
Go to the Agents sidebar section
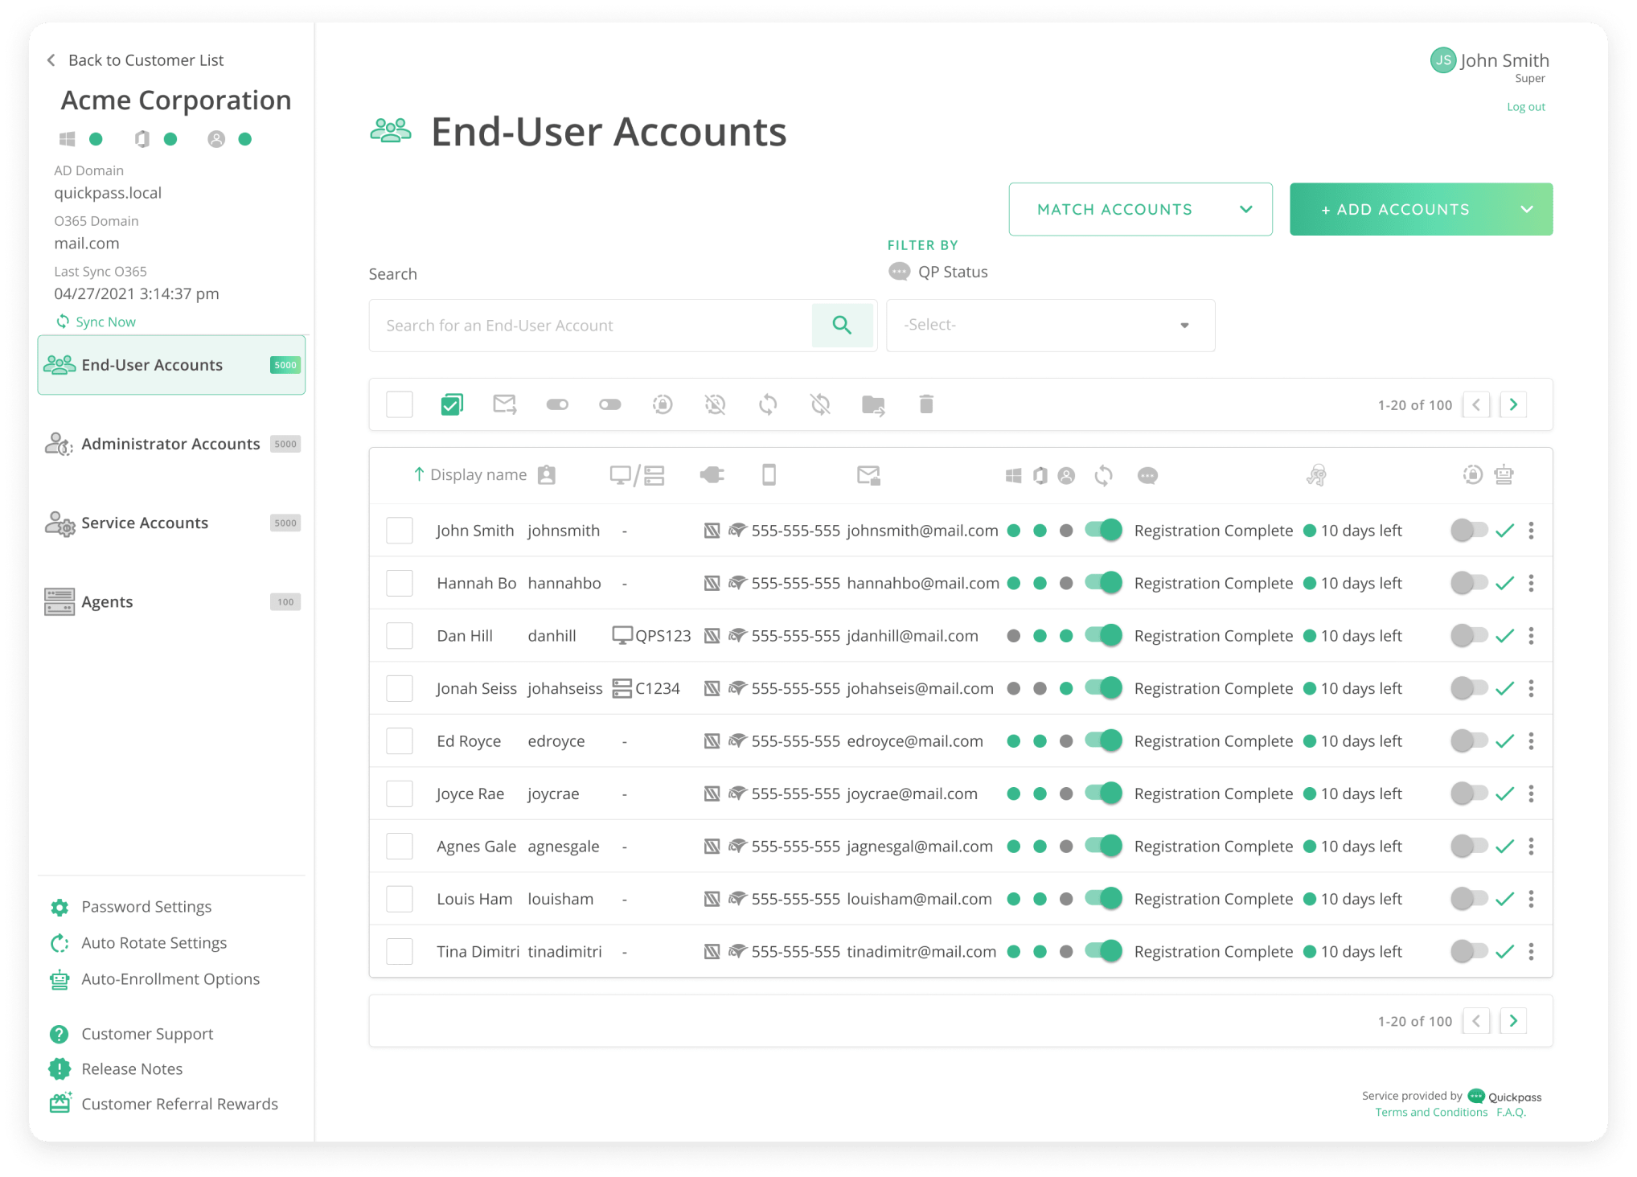coord(107,602)
